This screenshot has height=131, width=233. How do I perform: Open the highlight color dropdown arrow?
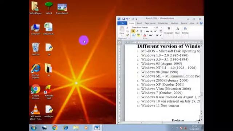point(141,35)
